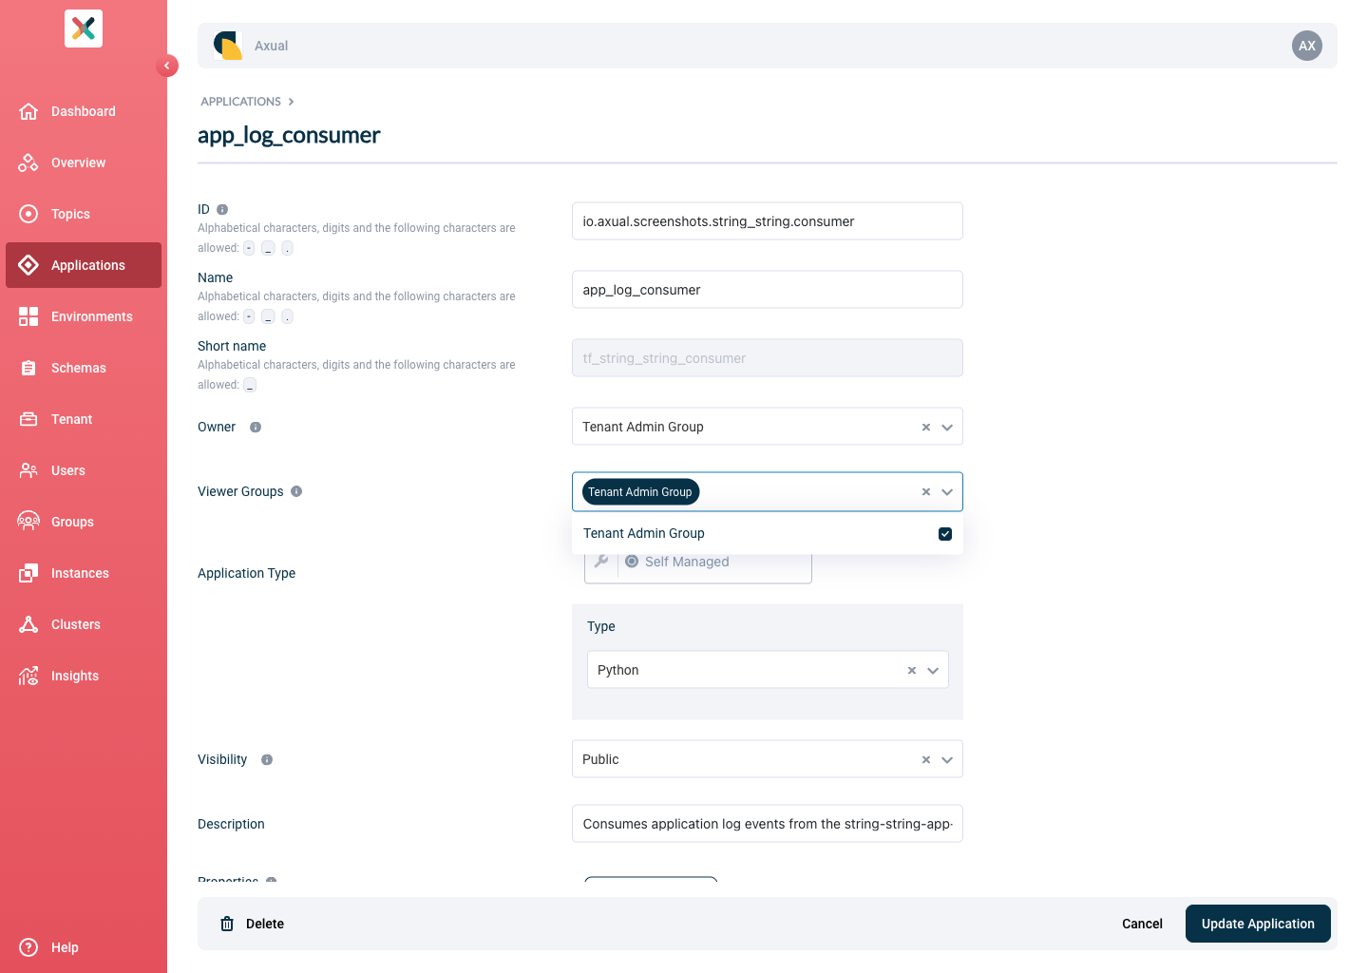Click the Axual tenant logo icon
Viewport: 1368px width, 973px height.
point(228,46)
